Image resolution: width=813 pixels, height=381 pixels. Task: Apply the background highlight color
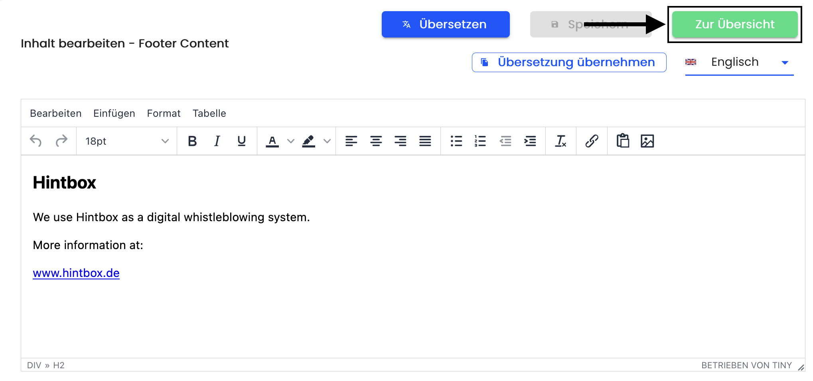[309, 141]
